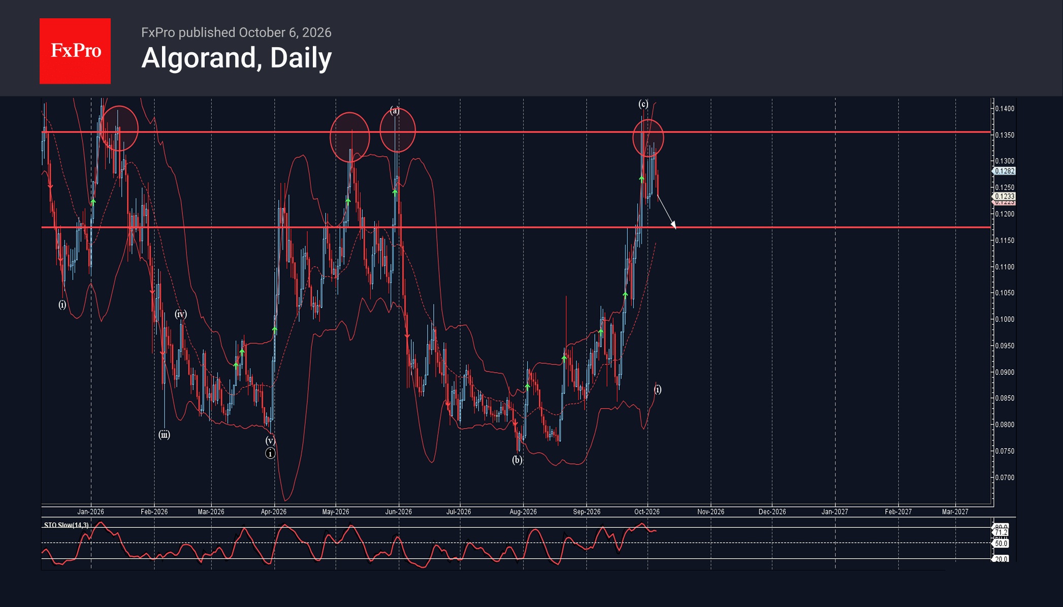Select the circled i wave marker

click(x=270, y=453)
